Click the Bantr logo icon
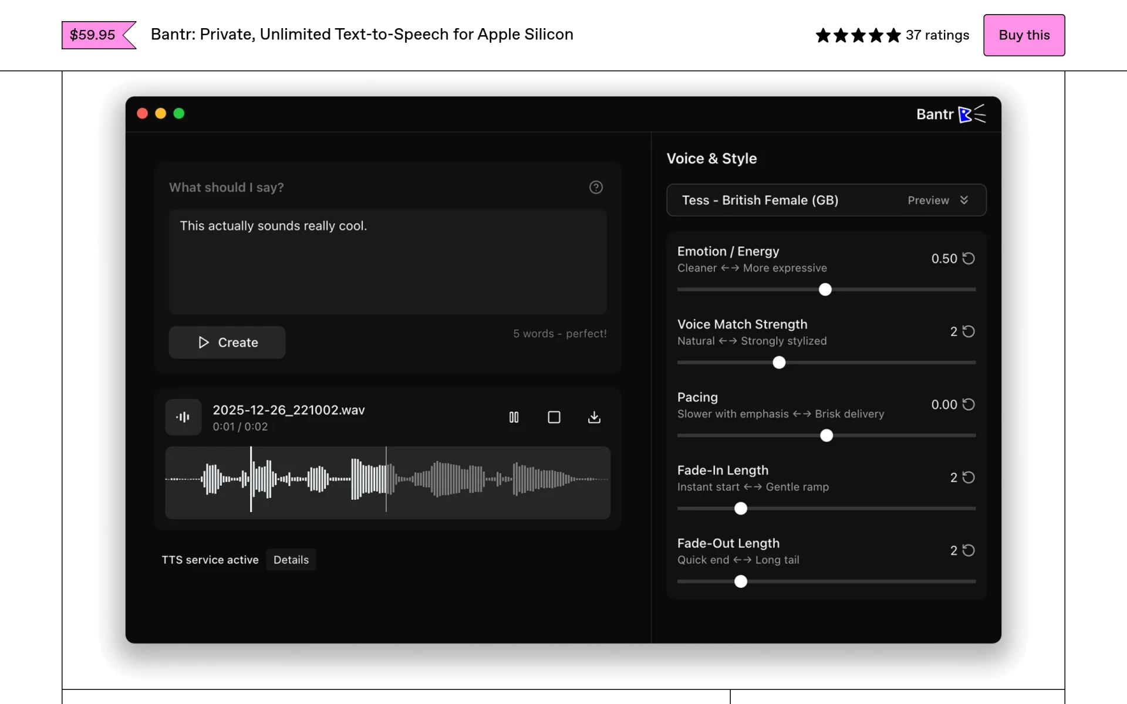 point(972,114)
